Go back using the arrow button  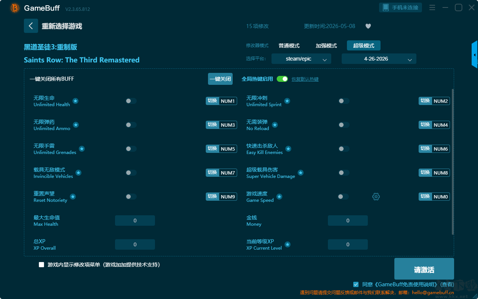(x=31, y=26)
